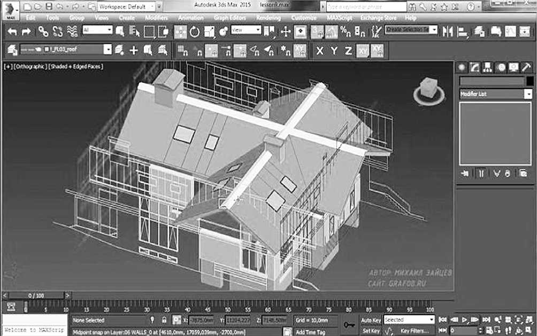The width and height of the screenshot is (537, 336).
Task: Open the Hierarchy command panel tab
Action: (x=487, y=67)
